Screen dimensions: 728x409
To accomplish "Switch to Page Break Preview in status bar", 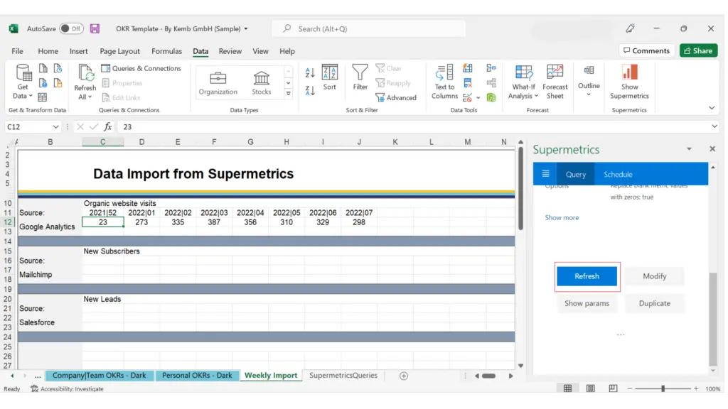I will coord(613,388).
